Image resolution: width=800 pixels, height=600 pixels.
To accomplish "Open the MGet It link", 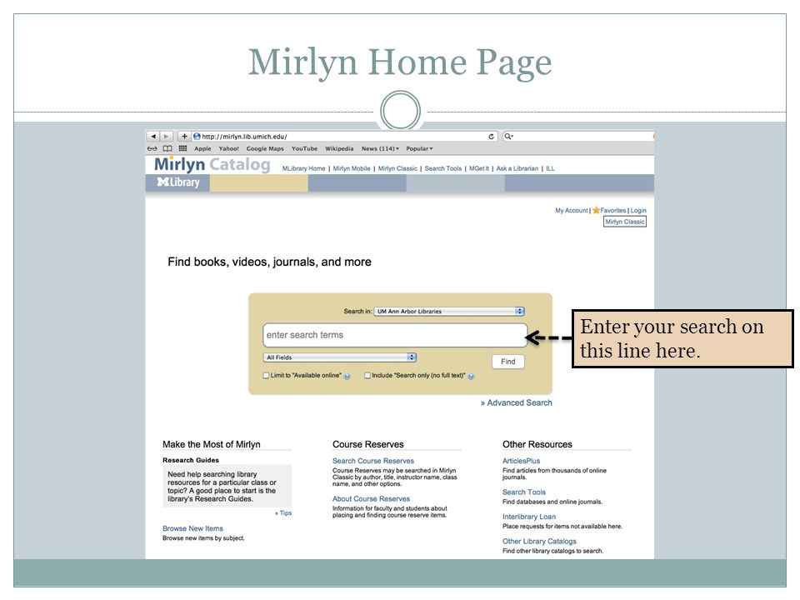I will (478, 168).
